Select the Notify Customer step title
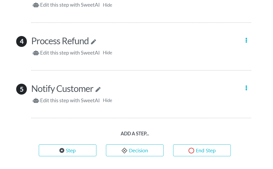The width and height of the screenshot is (273, 169). [x=62, y=89]
